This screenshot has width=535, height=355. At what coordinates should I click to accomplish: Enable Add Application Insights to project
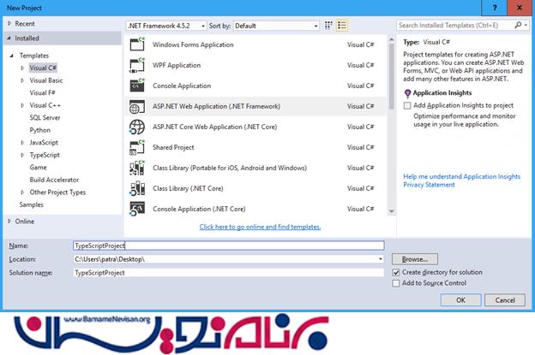407,105
